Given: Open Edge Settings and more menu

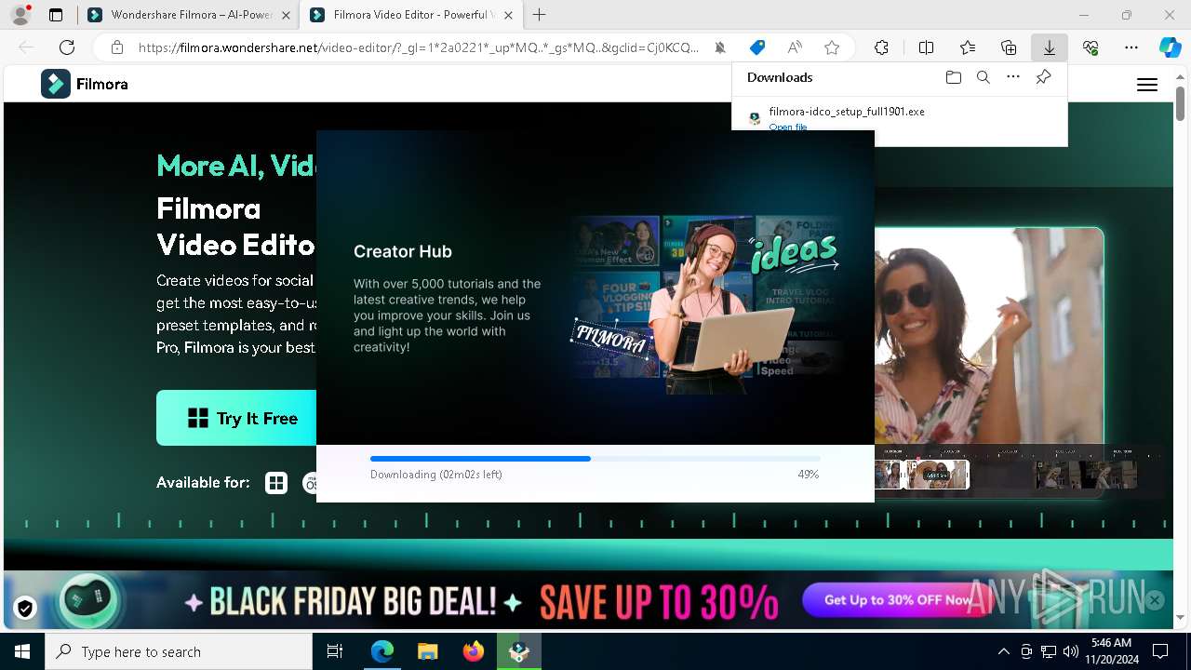Looking at the screenshot, I should tap(1131, 47).
